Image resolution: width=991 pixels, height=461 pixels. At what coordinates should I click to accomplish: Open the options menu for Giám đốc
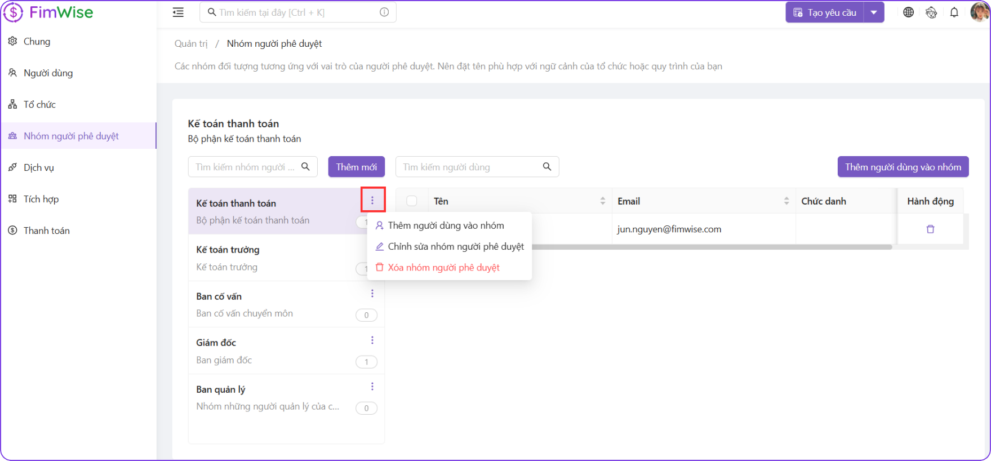372,340
